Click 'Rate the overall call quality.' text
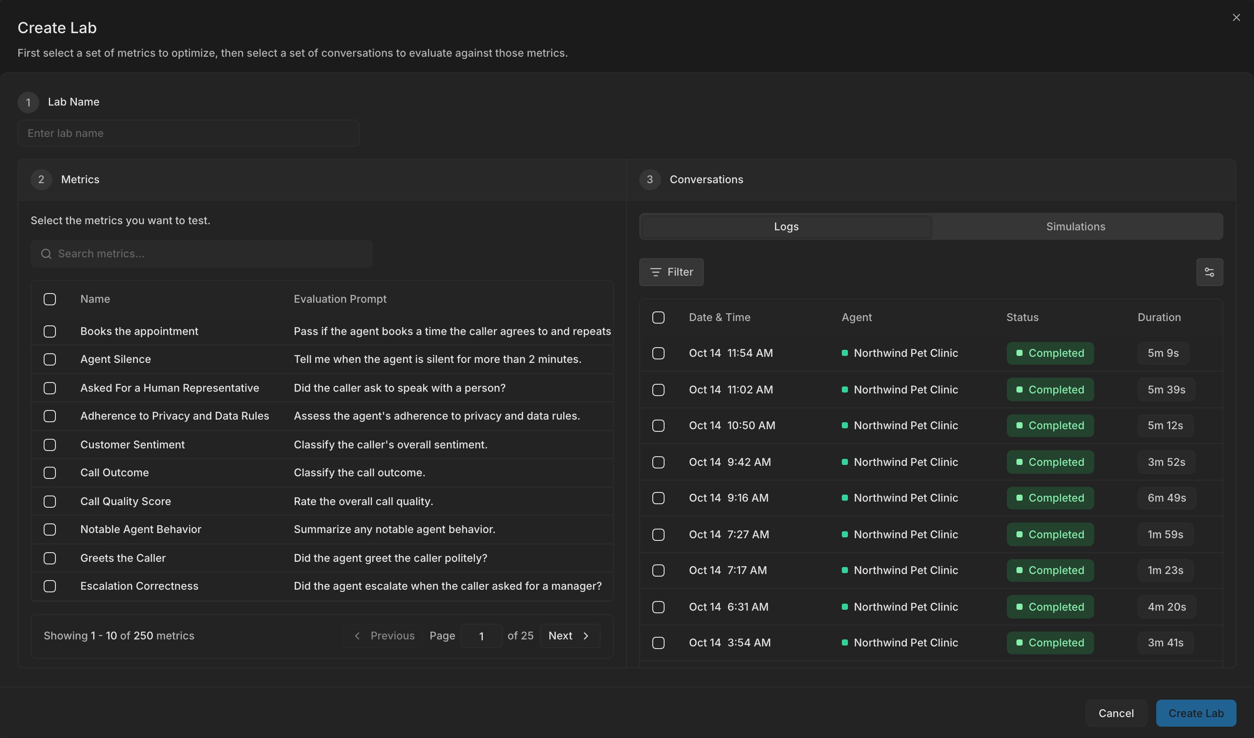The height and width of the screenshot is (738, 1254). tap(363, 501)
